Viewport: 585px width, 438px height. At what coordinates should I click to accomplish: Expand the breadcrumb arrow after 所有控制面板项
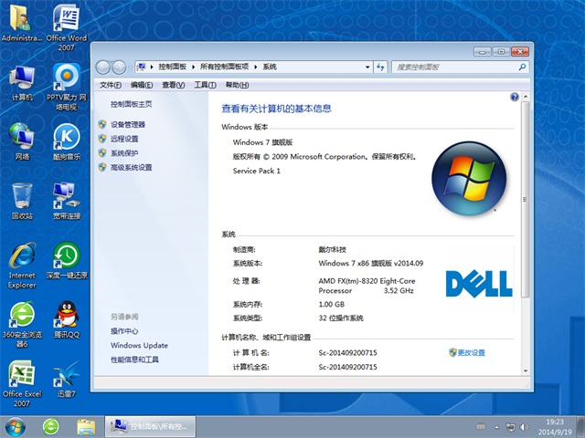coord(257,67)
